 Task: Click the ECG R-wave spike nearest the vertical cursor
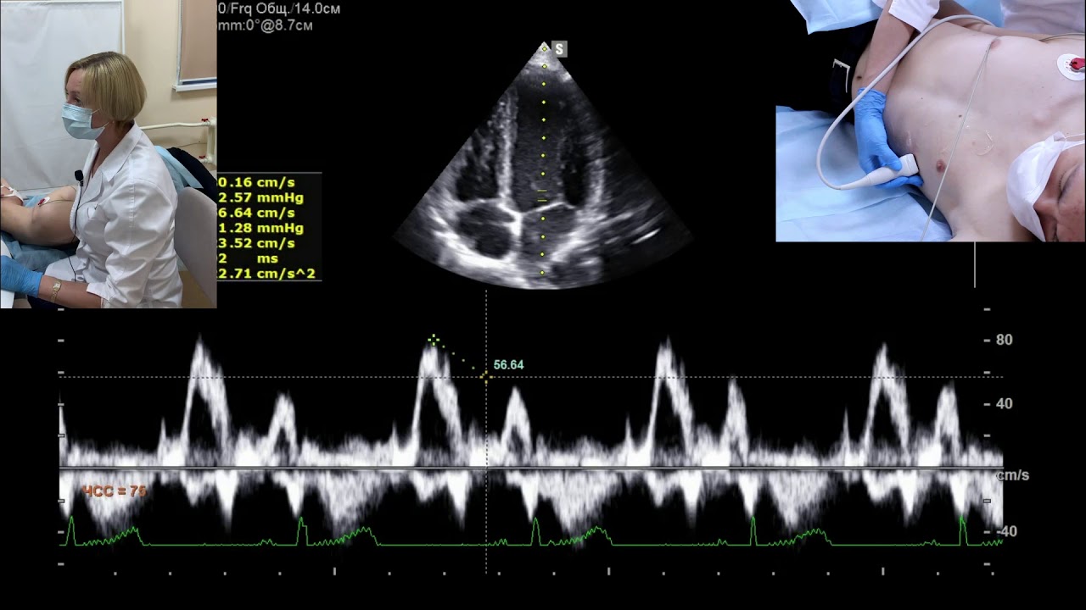click(535, 530)
